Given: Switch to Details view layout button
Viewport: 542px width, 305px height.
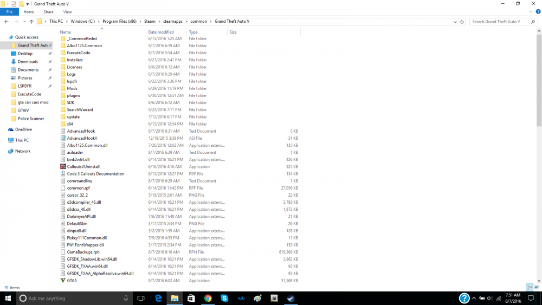Looking at the screenshot, I should point(529,287).
